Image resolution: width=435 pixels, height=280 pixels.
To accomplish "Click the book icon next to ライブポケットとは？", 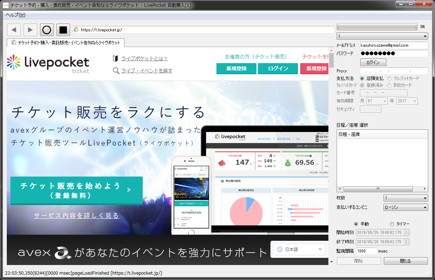I will coord(115,58).
